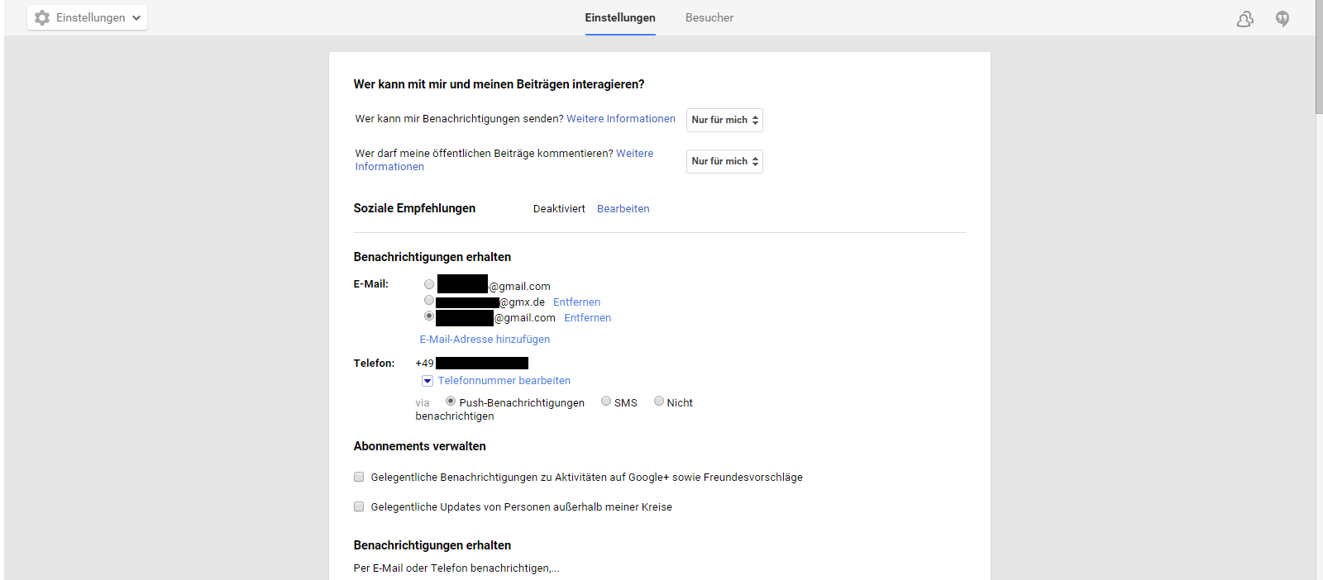Viewport: 1323px width, 580px height.
Task: Expand the notification sender 'Nur für mich' dropdown
Action: pyautogui.click(x=724, y=120)
